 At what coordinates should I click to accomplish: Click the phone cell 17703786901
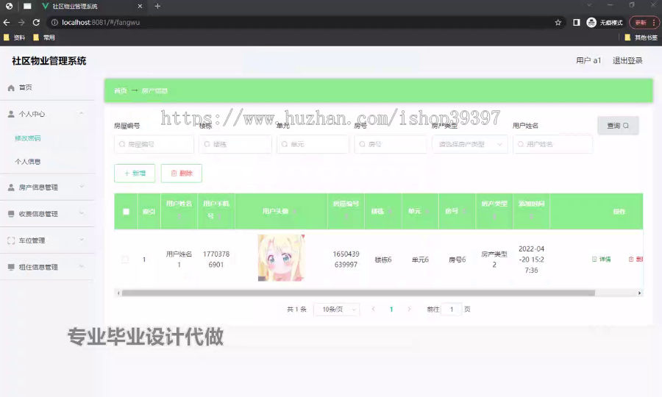coord(216,260)
